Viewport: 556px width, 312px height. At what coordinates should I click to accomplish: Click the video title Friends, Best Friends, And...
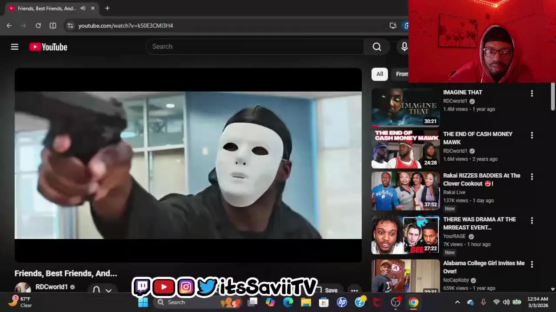66,273
